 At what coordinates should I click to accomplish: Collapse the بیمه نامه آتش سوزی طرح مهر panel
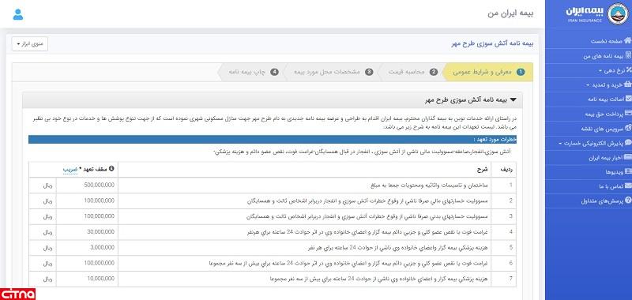[513, 99]
